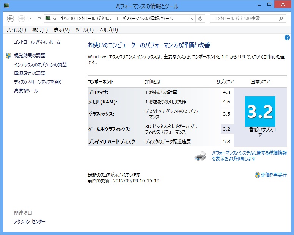Image resolution: width=294 pixels, height=235 pixels.
Task: Click the 4.6 memory subscore
Action: coord(226,102)
